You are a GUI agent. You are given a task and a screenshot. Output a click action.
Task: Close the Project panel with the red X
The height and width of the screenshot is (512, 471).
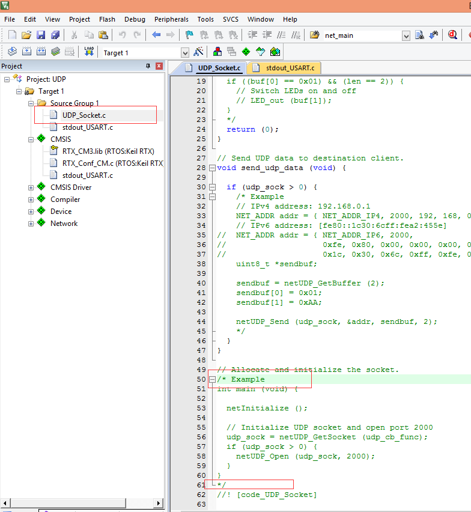pyautogui.click(x=159, y=66)
